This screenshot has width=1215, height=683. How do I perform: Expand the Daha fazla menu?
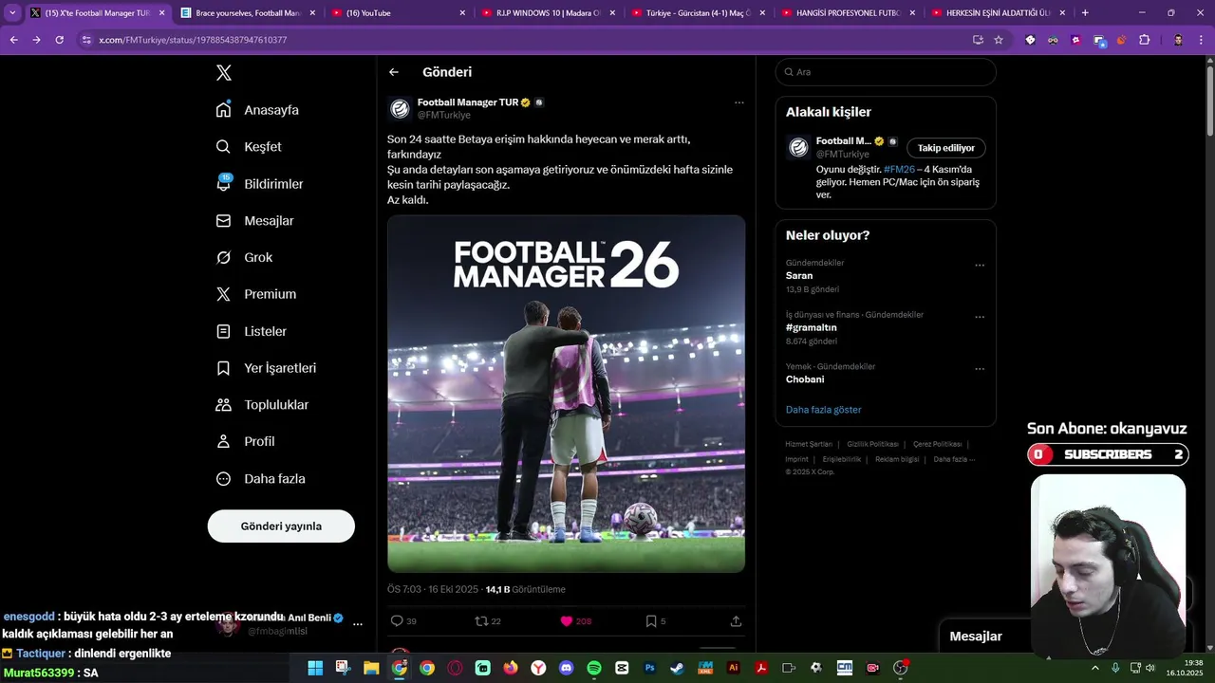(260, 479)
